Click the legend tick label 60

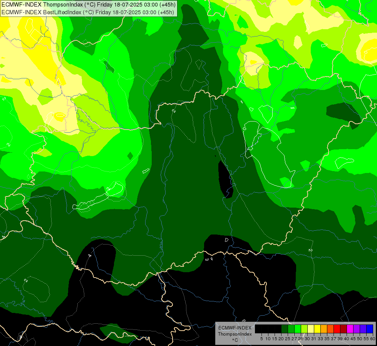[x=373, y=339]
